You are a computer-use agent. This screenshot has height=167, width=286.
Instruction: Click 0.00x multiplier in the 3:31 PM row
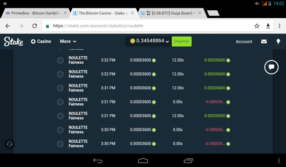tap(178, 102)
